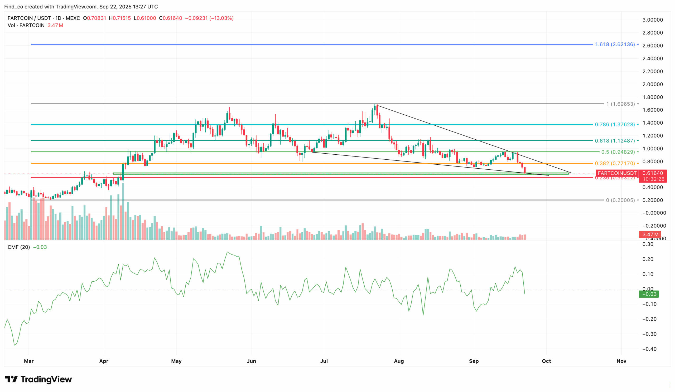Click the 0.61640 current price label
The image size is (675, 392).
tap(653, 173)
